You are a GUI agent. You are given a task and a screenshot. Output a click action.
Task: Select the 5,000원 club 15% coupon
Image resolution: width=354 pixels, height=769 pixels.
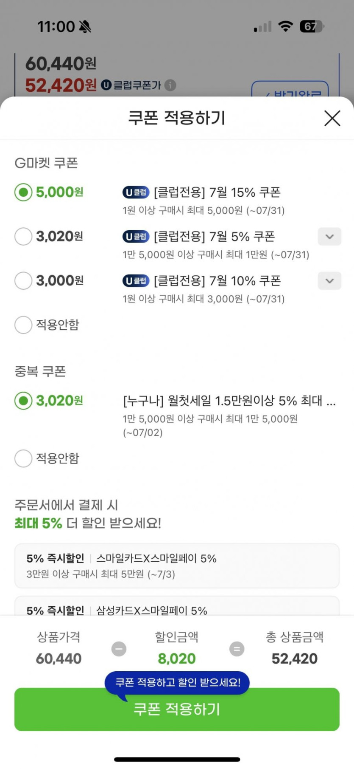[x=23, y=192]
